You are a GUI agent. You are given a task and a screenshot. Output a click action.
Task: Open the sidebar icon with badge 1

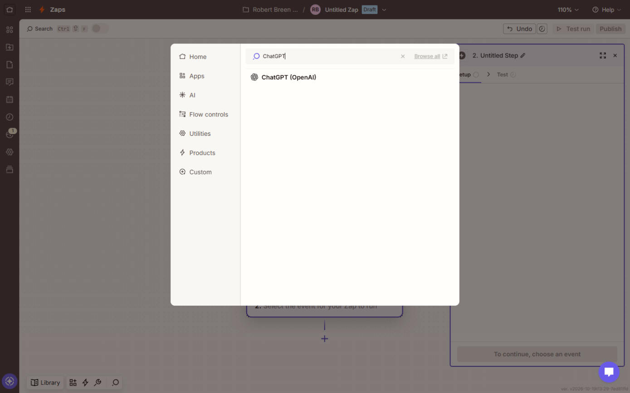[10, 134]
